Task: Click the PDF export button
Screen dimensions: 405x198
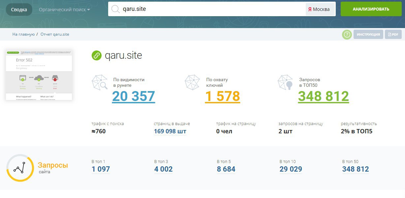Action: point(393,34)
